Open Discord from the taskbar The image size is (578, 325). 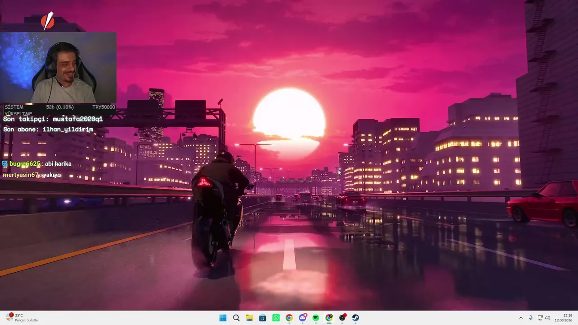[303, 318]
